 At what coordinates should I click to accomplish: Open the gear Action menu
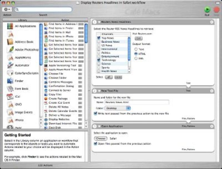point(7,9)
